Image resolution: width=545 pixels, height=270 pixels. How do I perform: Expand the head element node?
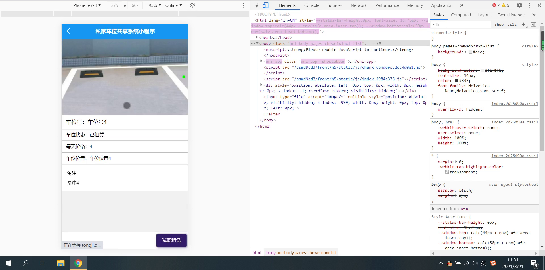(257, 37)
